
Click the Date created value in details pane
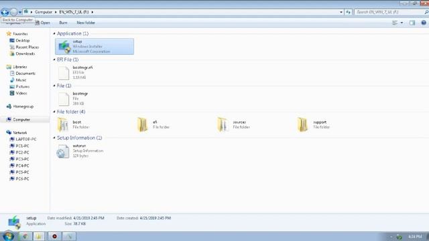tap(155, 218)
